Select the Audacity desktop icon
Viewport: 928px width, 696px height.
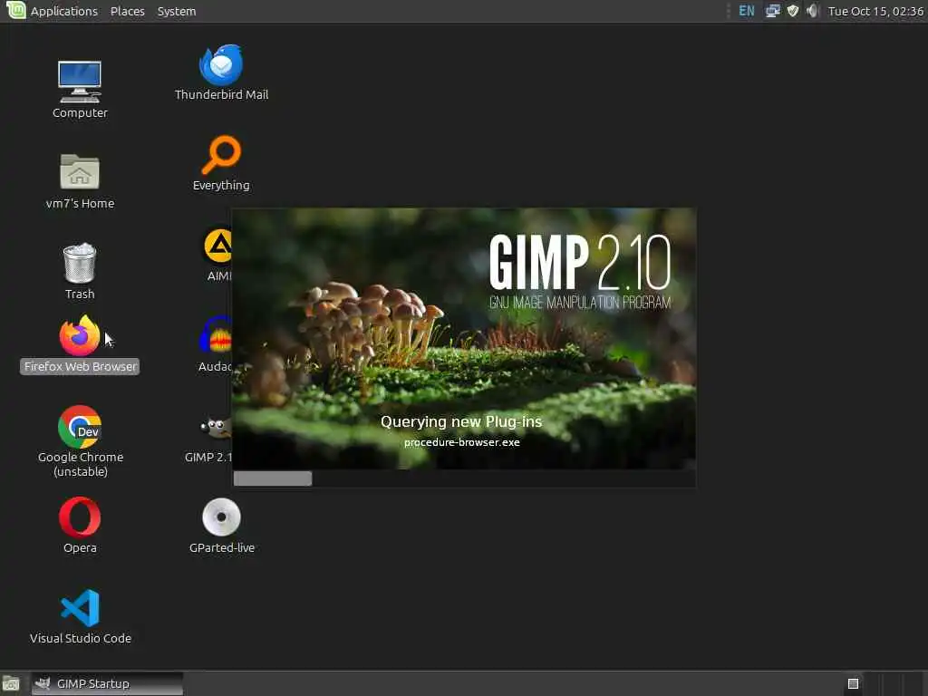pyautogui.click(x=216, y=335)
